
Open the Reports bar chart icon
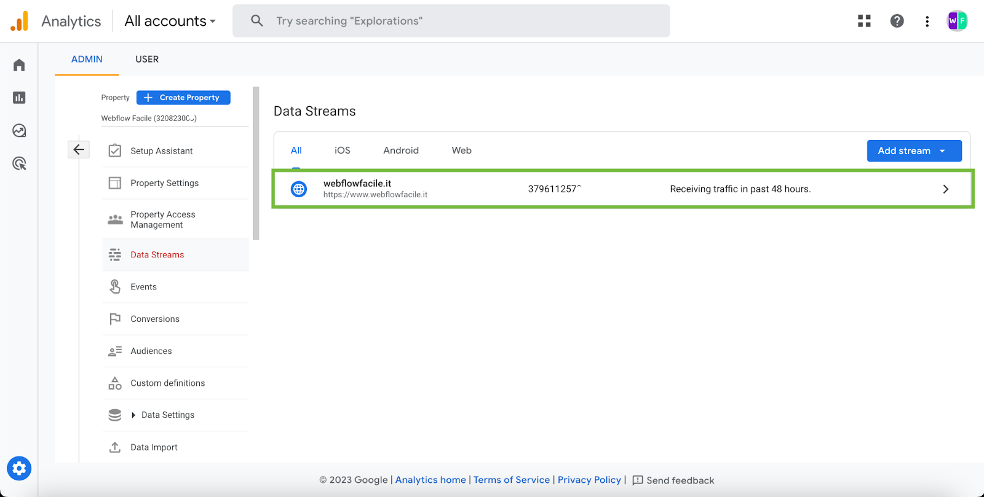pyautogui.click(x=19, y=98)
